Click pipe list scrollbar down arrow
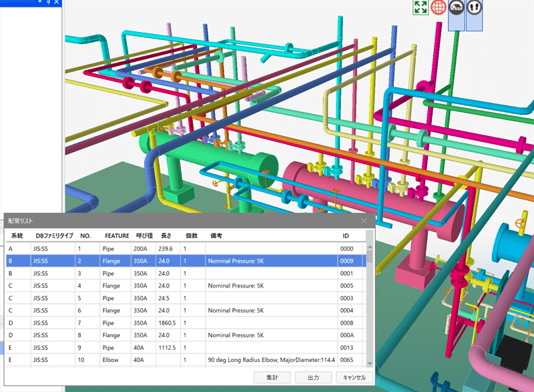Screen dimensions: 534x392 click(x=370, y=363)
